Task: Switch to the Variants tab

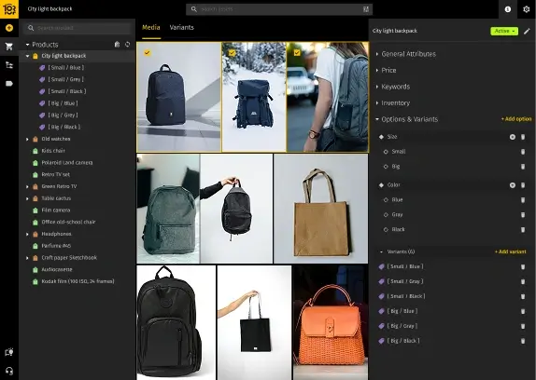Action: click(181, 27)
